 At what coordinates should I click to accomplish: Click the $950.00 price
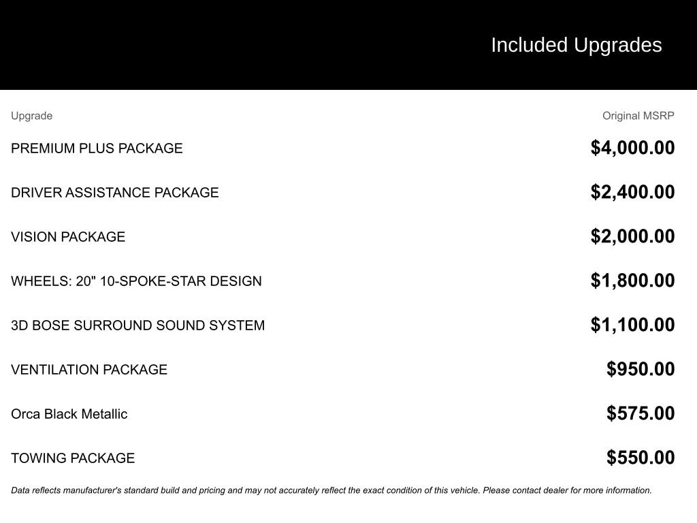[641, 369]
